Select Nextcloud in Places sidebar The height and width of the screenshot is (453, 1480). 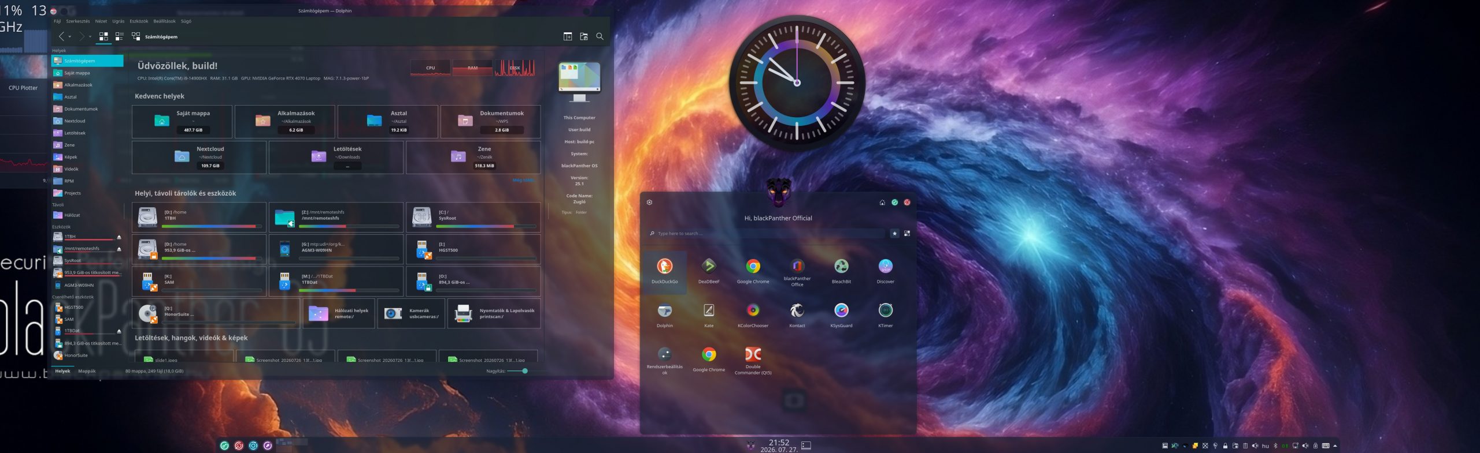coord(87,121)
